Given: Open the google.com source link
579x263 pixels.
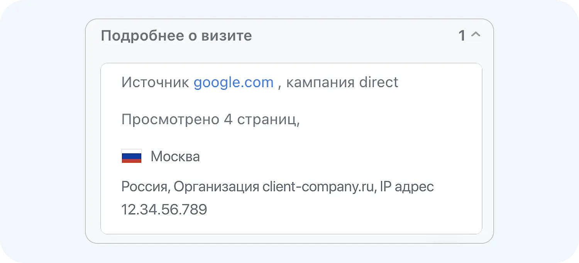Looking at the screenshot, I should (x=234, y=82).
